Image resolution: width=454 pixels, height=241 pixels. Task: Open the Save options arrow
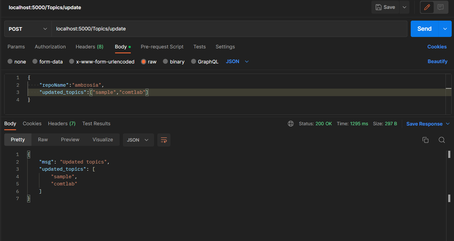[x=404, y=7]
